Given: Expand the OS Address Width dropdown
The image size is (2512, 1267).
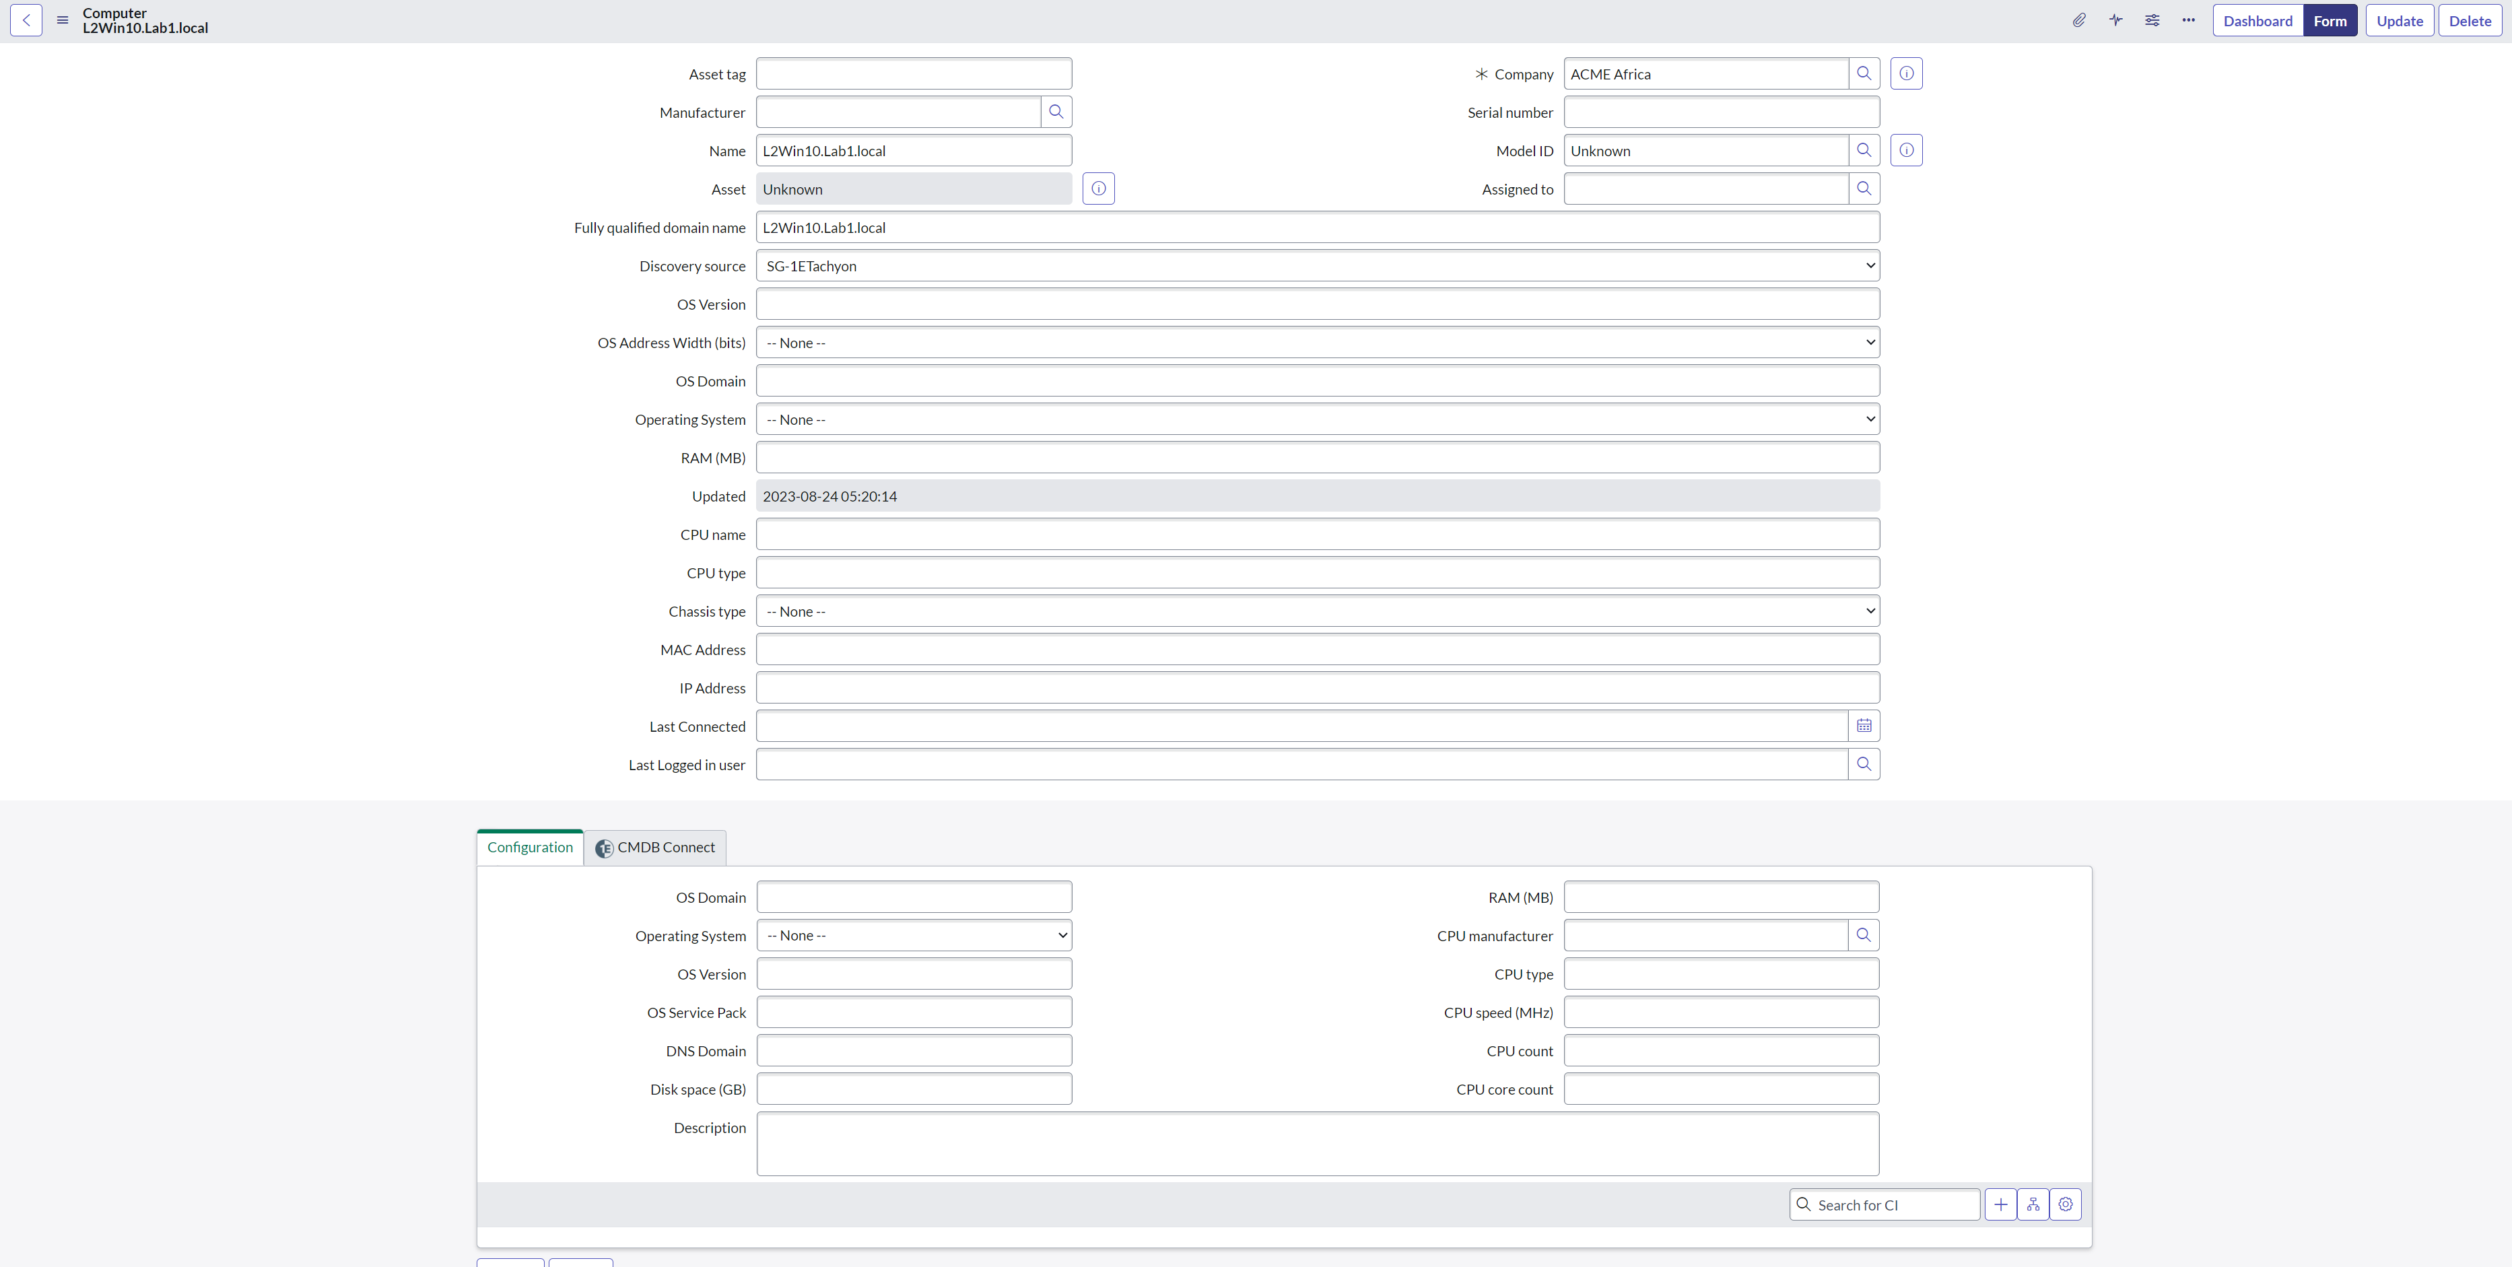Looking at the screenshot, I should pos(1316,343).
